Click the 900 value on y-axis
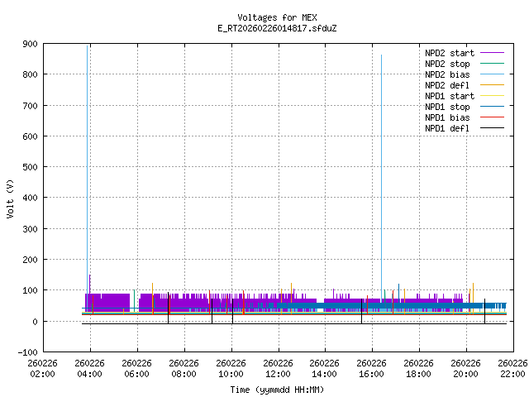Image resolution: width=529 pixels, height=397 pixels. coord(29,44)
